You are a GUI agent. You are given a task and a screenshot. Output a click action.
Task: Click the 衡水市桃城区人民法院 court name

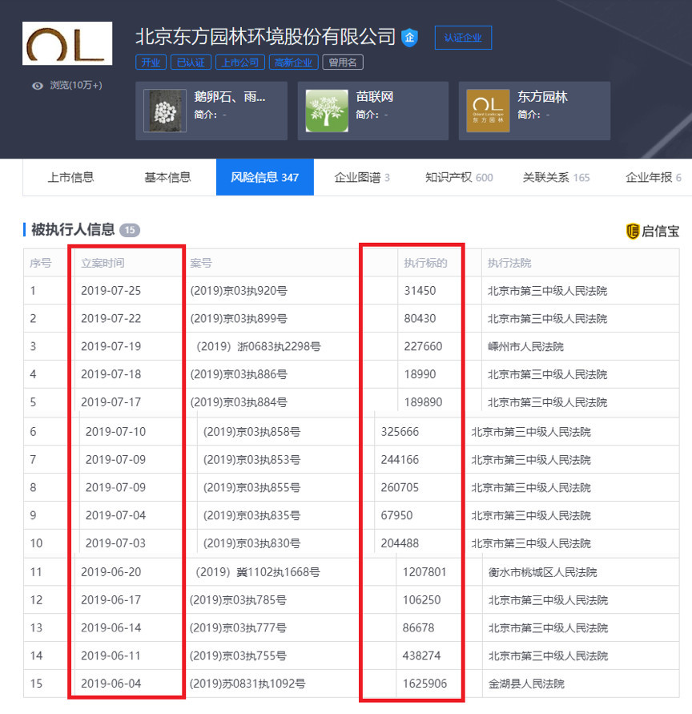(x=543, y=572)
